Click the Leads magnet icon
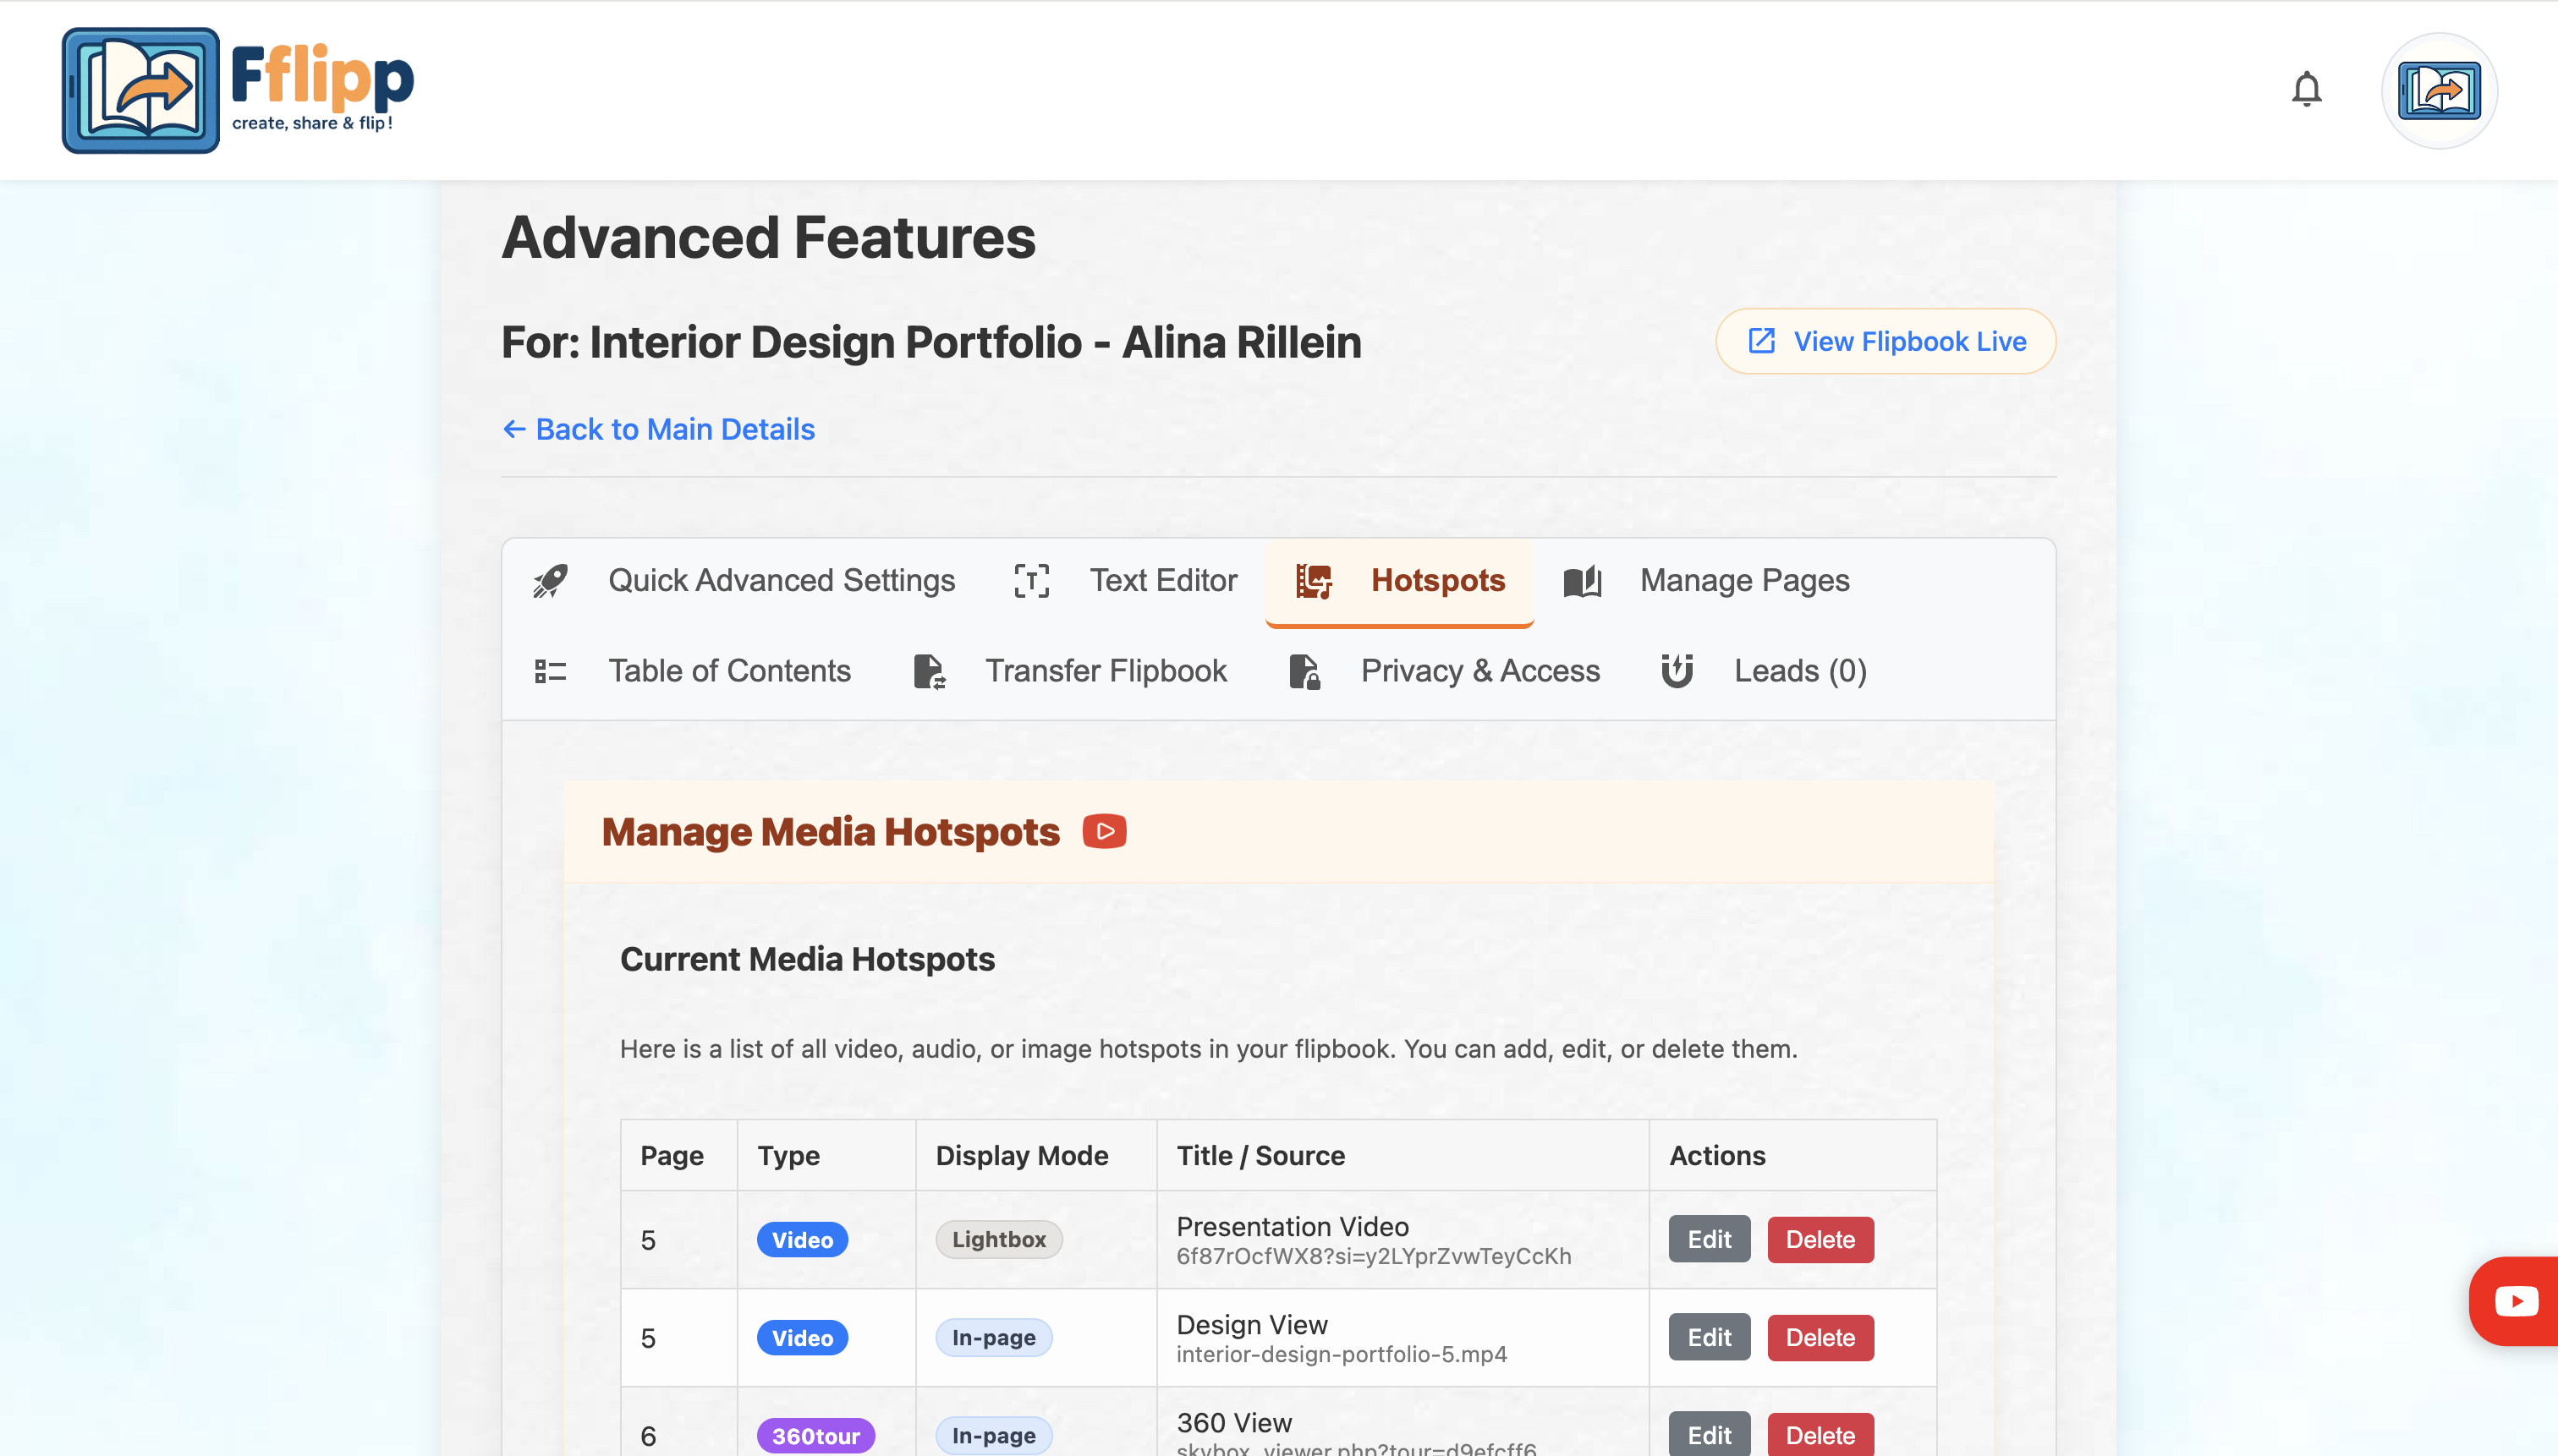The height and width of the screenshot is (1456, 2558). click(1677, 670)
